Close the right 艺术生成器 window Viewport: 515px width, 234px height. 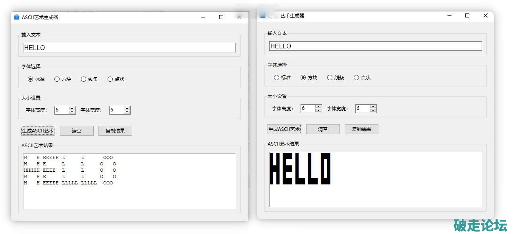click(485, 15)
